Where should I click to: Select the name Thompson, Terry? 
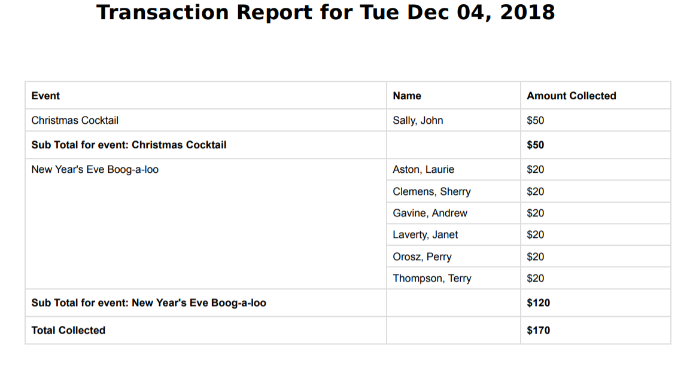tap(431, 278)
